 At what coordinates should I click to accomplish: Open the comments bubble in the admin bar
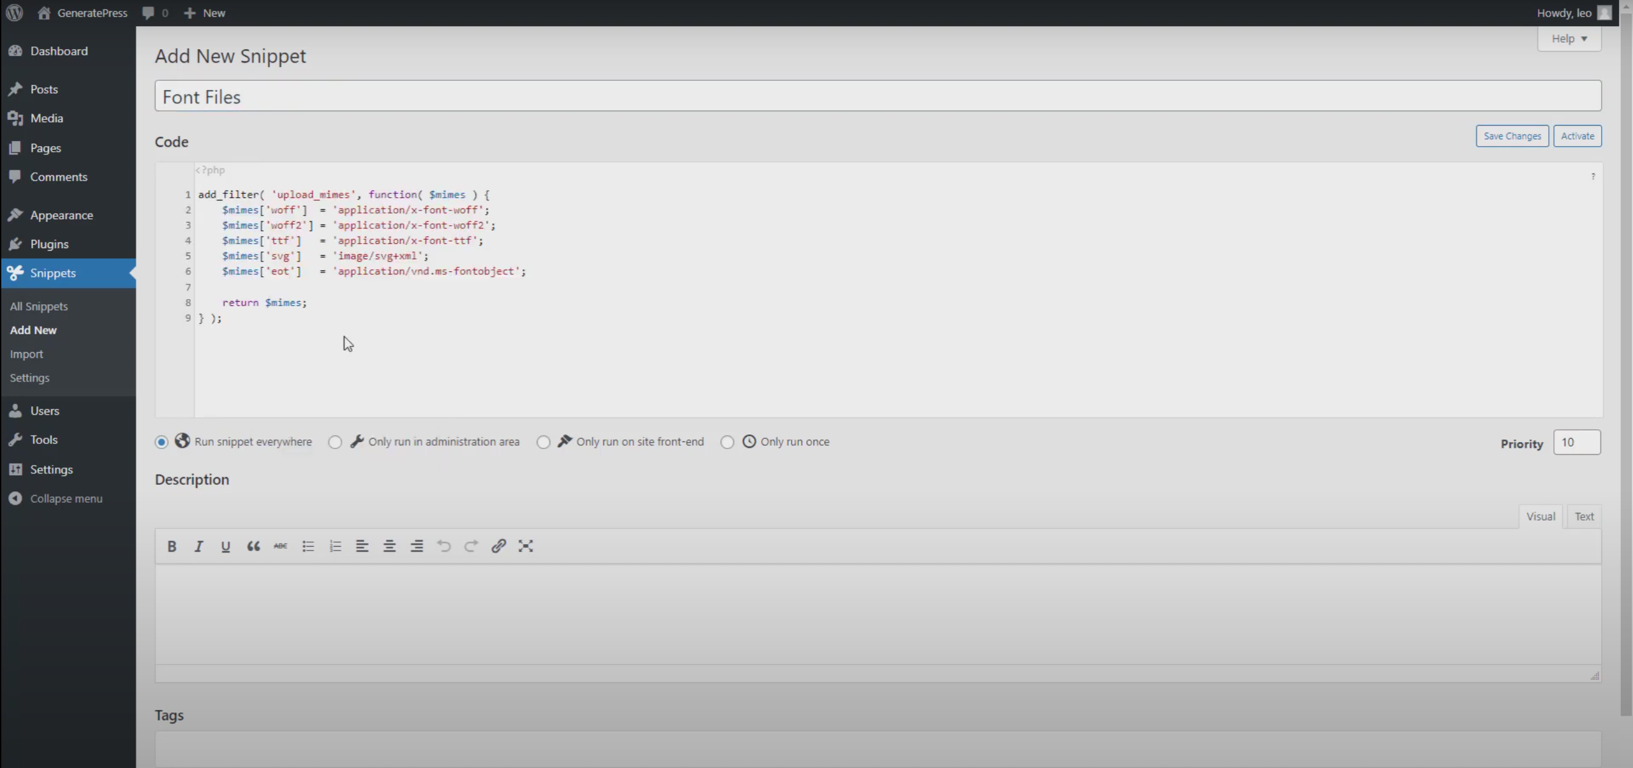pos(155,13)
